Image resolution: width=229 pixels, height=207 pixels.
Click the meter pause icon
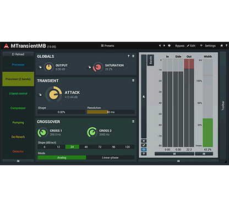144,141
